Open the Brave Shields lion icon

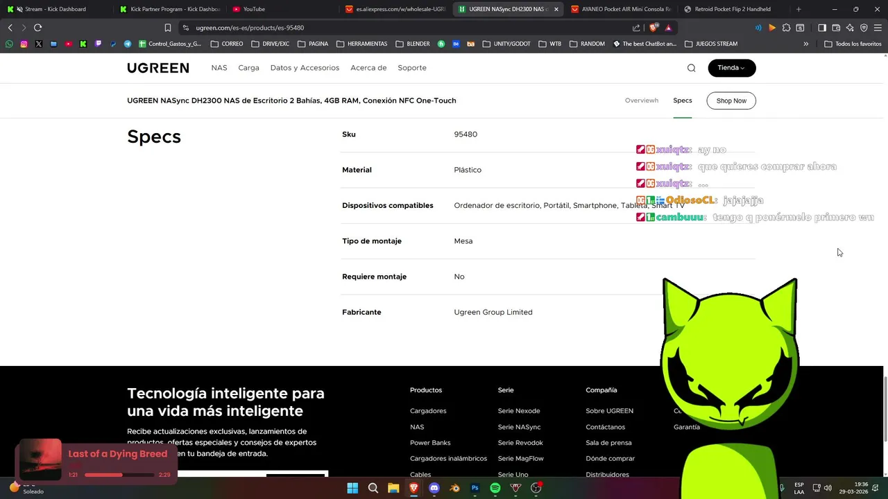click(x=654, y=28)
